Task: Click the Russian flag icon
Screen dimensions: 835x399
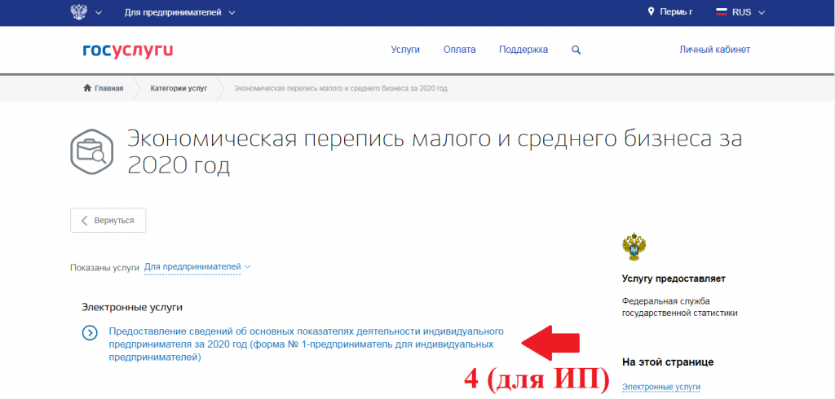Action: (x=721, y=12)
